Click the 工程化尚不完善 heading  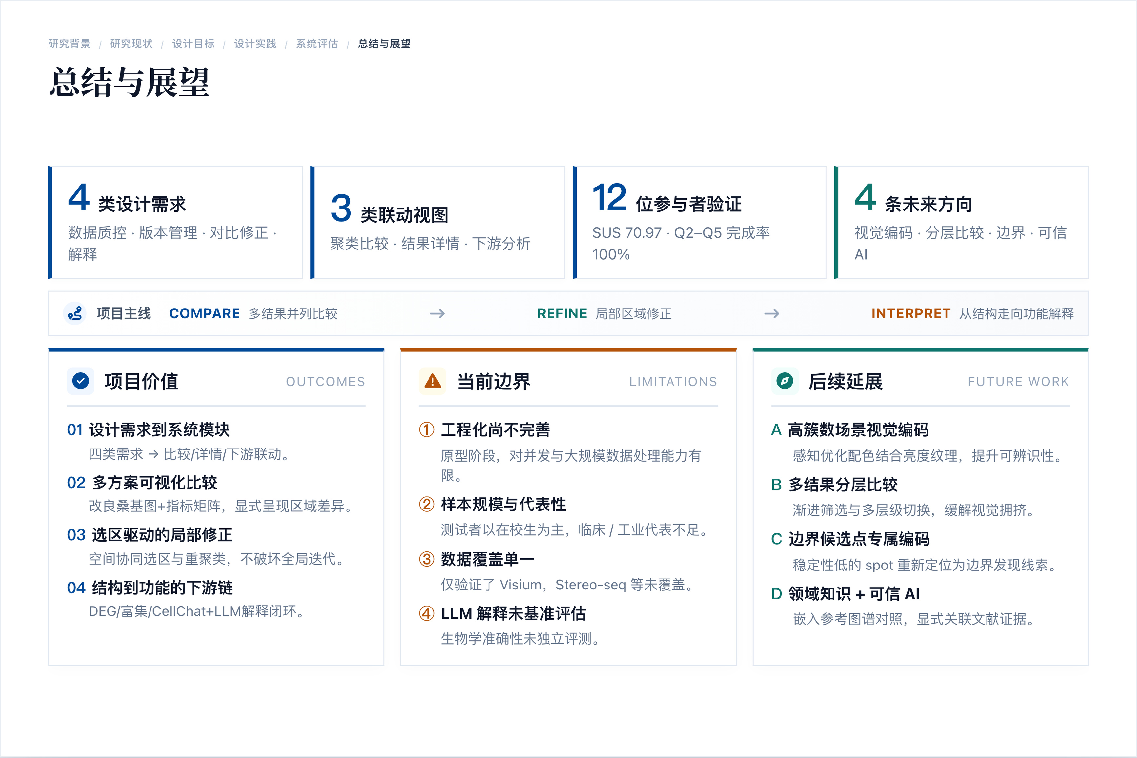coord(495,429)
